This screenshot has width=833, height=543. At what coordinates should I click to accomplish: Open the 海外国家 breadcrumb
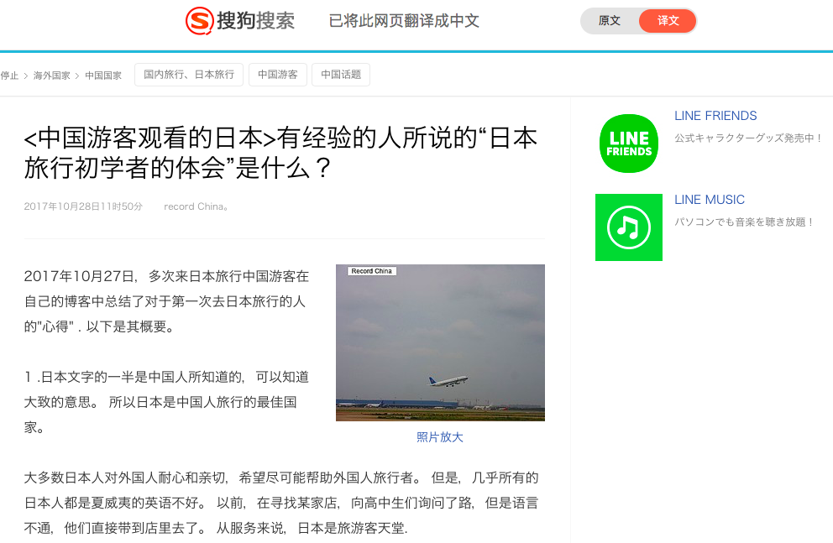tap(51, 76)
